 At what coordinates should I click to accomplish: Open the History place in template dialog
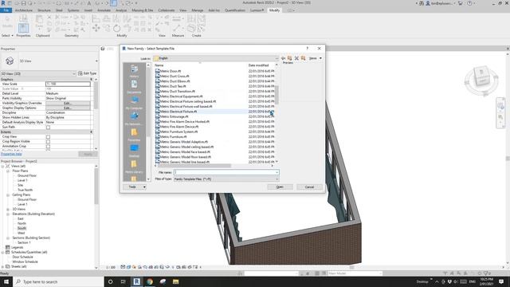tap(134, 71)
